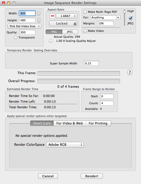Expand the For: Anything combo box arrow
This screenshot has height=184, width=141.
click(118, 18)
